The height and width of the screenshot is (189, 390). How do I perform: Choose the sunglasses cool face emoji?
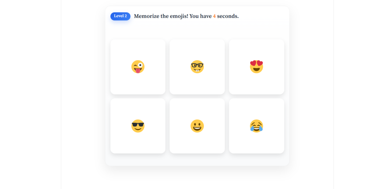[x=138, y=126]
